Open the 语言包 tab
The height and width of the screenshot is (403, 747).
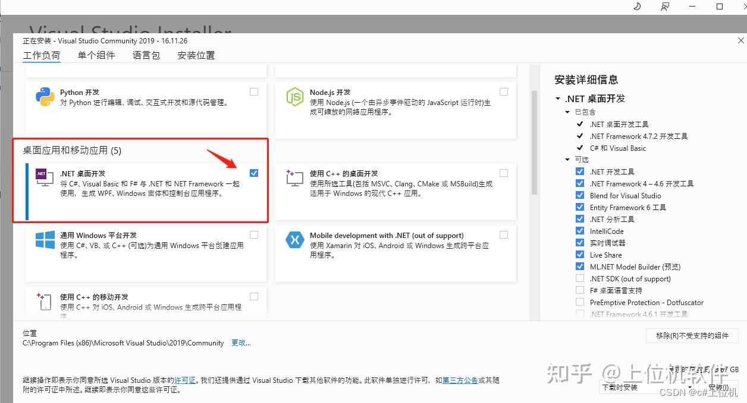click(146, 55)
